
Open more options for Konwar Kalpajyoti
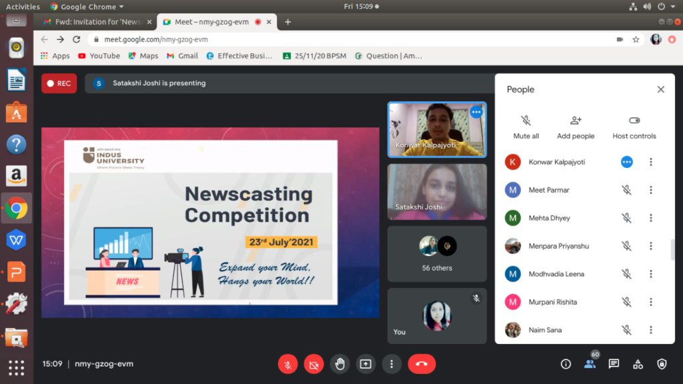651,162
